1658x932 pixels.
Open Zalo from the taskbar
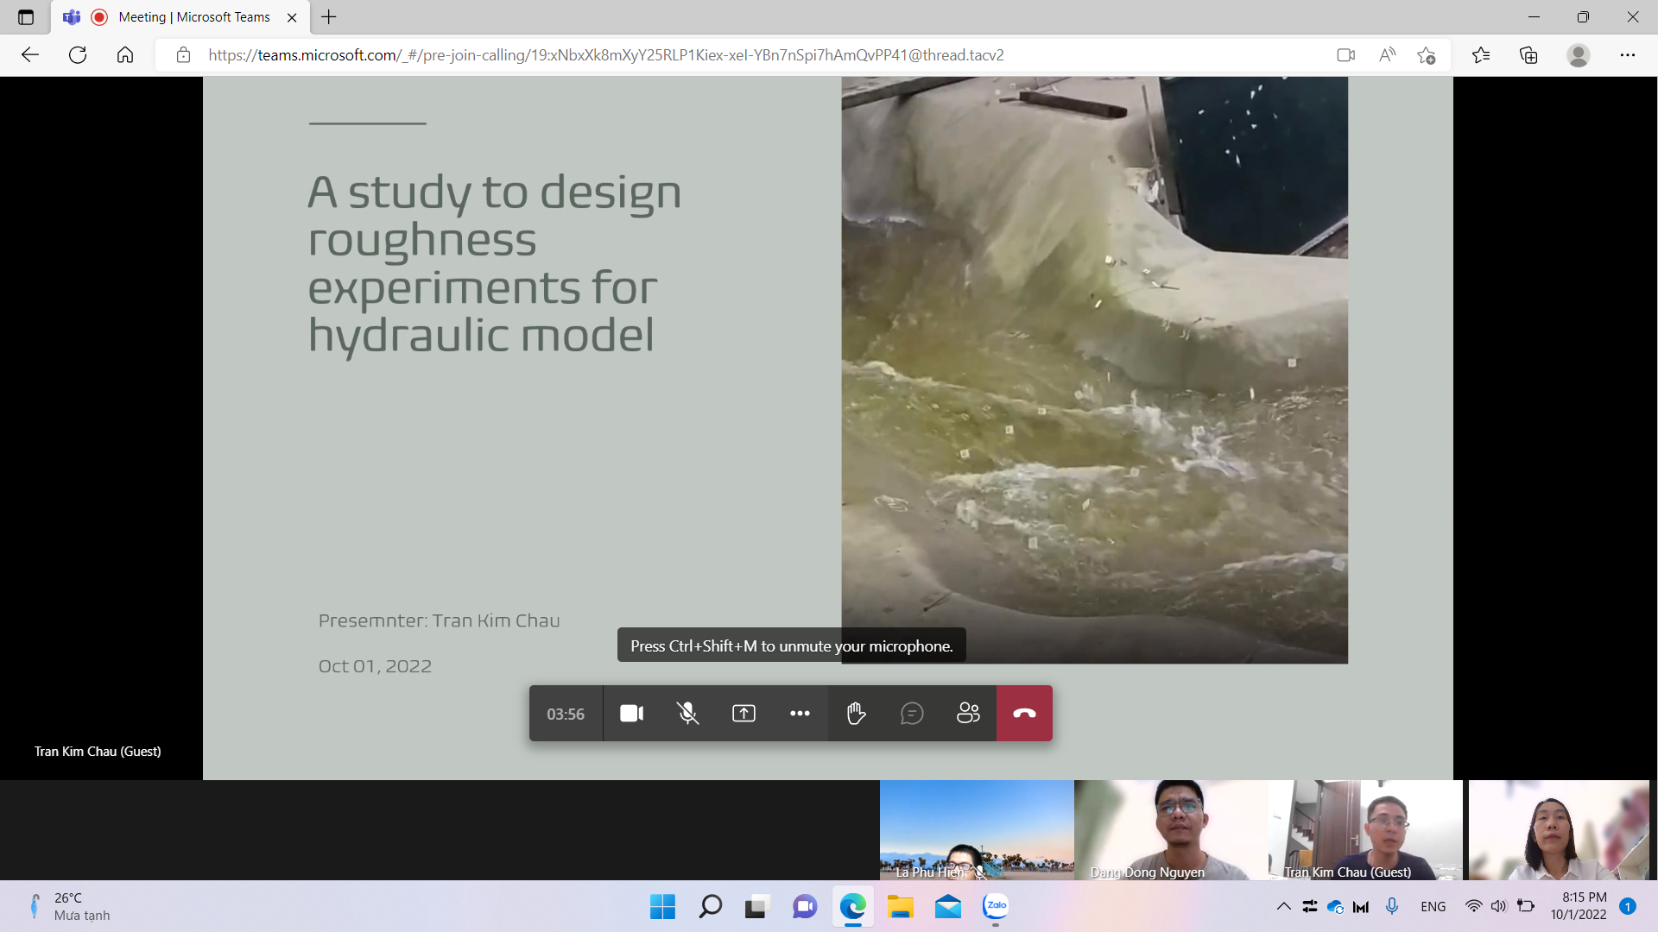996,906
